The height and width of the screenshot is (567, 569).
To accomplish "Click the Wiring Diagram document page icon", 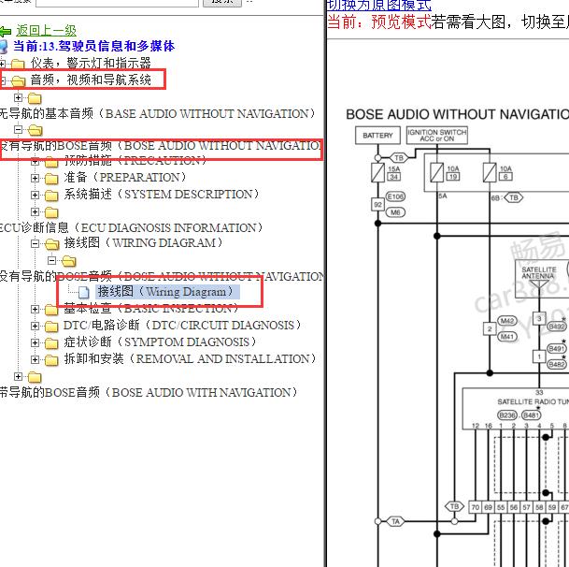I will pyautogui.click(x=84, y=292).
